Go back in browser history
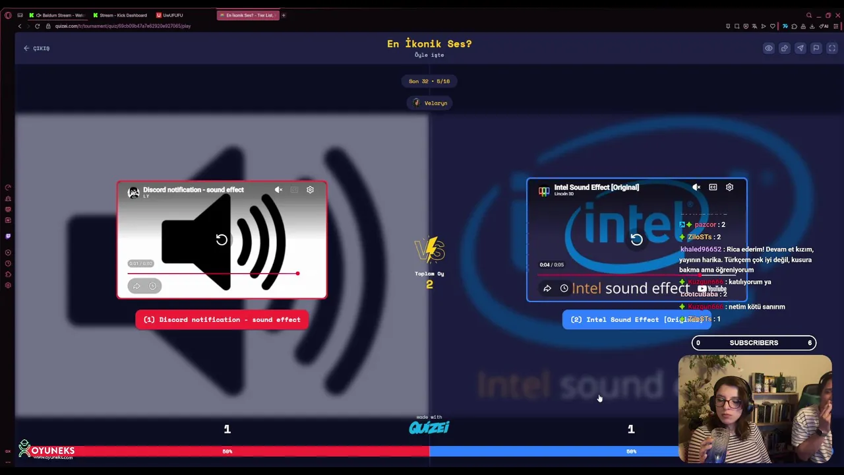 [x=20, y=26]
